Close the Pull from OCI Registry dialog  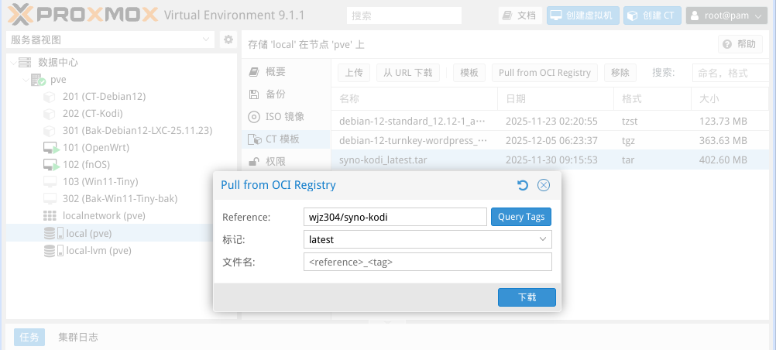(x=544, y=185)
